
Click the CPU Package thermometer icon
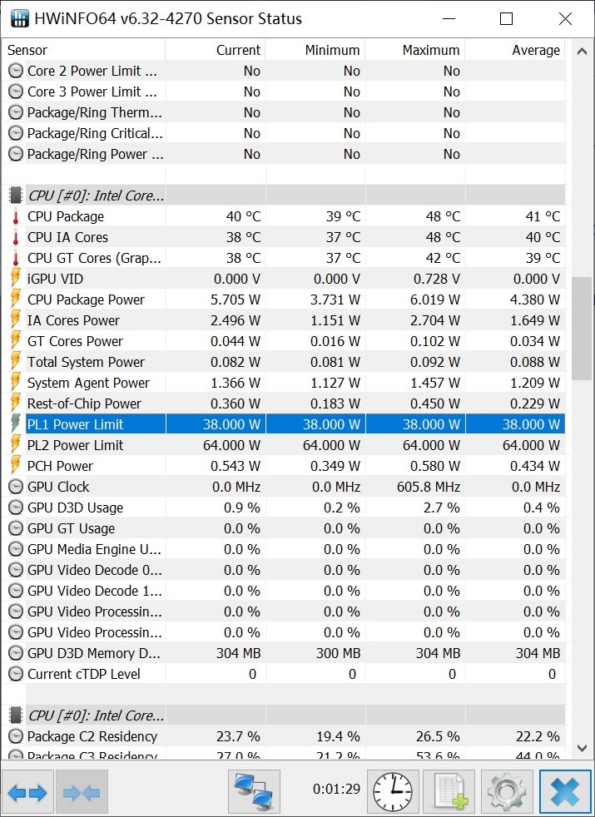tap(15, 216)
